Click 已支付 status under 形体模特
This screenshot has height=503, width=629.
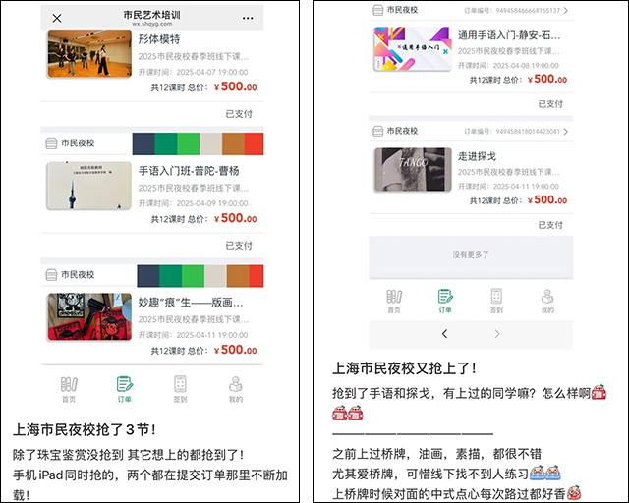[239, 114]
